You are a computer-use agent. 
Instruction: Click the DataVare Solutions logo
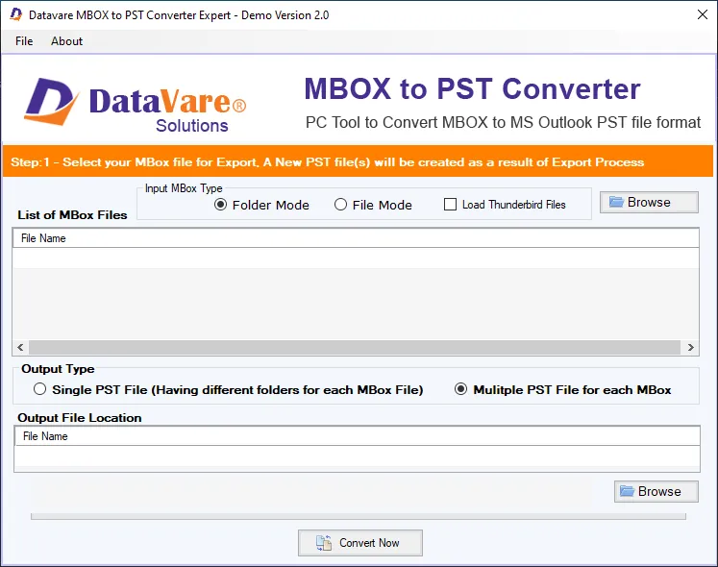[136, 106]
